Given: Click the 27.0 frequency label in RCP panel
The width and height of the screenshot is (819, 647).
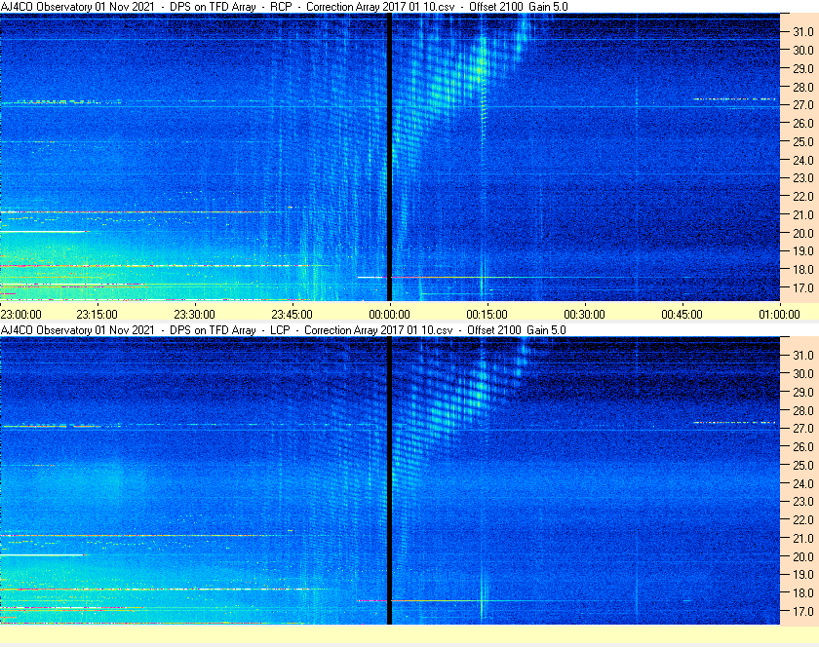Looking at the screenshot, I should click(803, 105).
